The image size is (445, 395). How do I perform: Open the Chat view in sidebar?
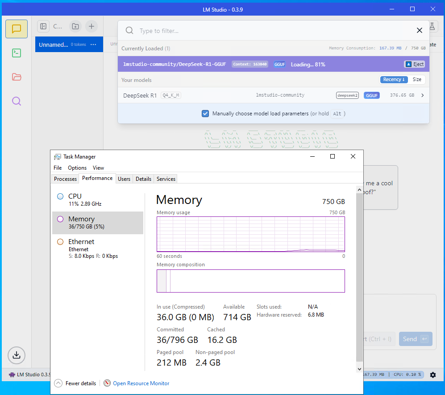(x=17, y=29)
